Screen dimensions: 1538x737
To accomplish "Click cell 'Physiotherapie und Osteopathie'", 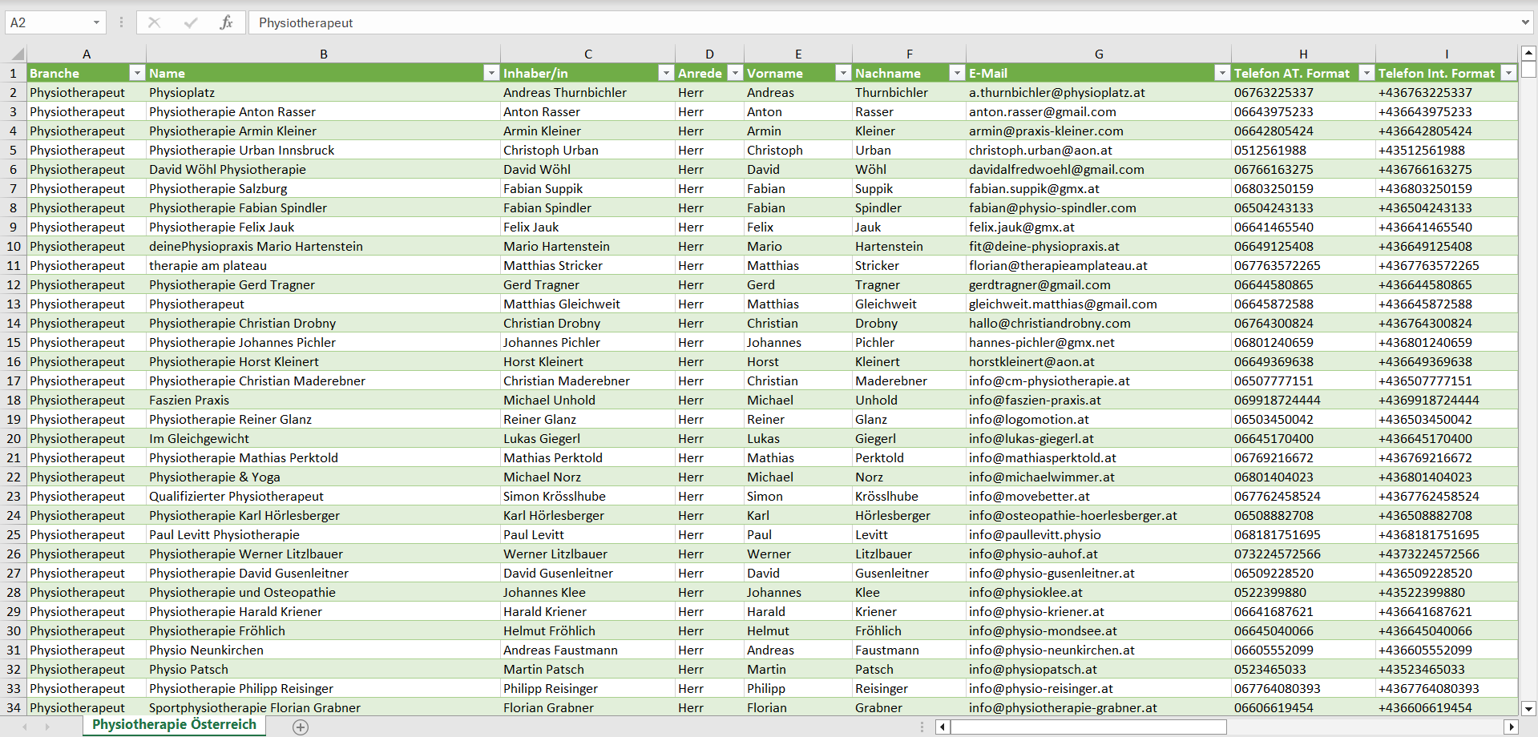I will [324, 592].
